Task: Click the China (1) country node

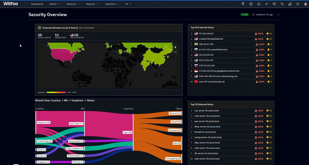Action: click(x=41, y=150)
